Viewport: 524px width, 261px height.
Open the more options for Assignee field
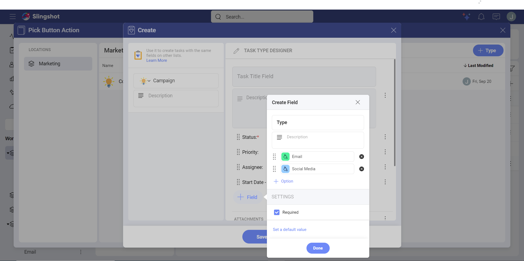(x=385, y=167)
